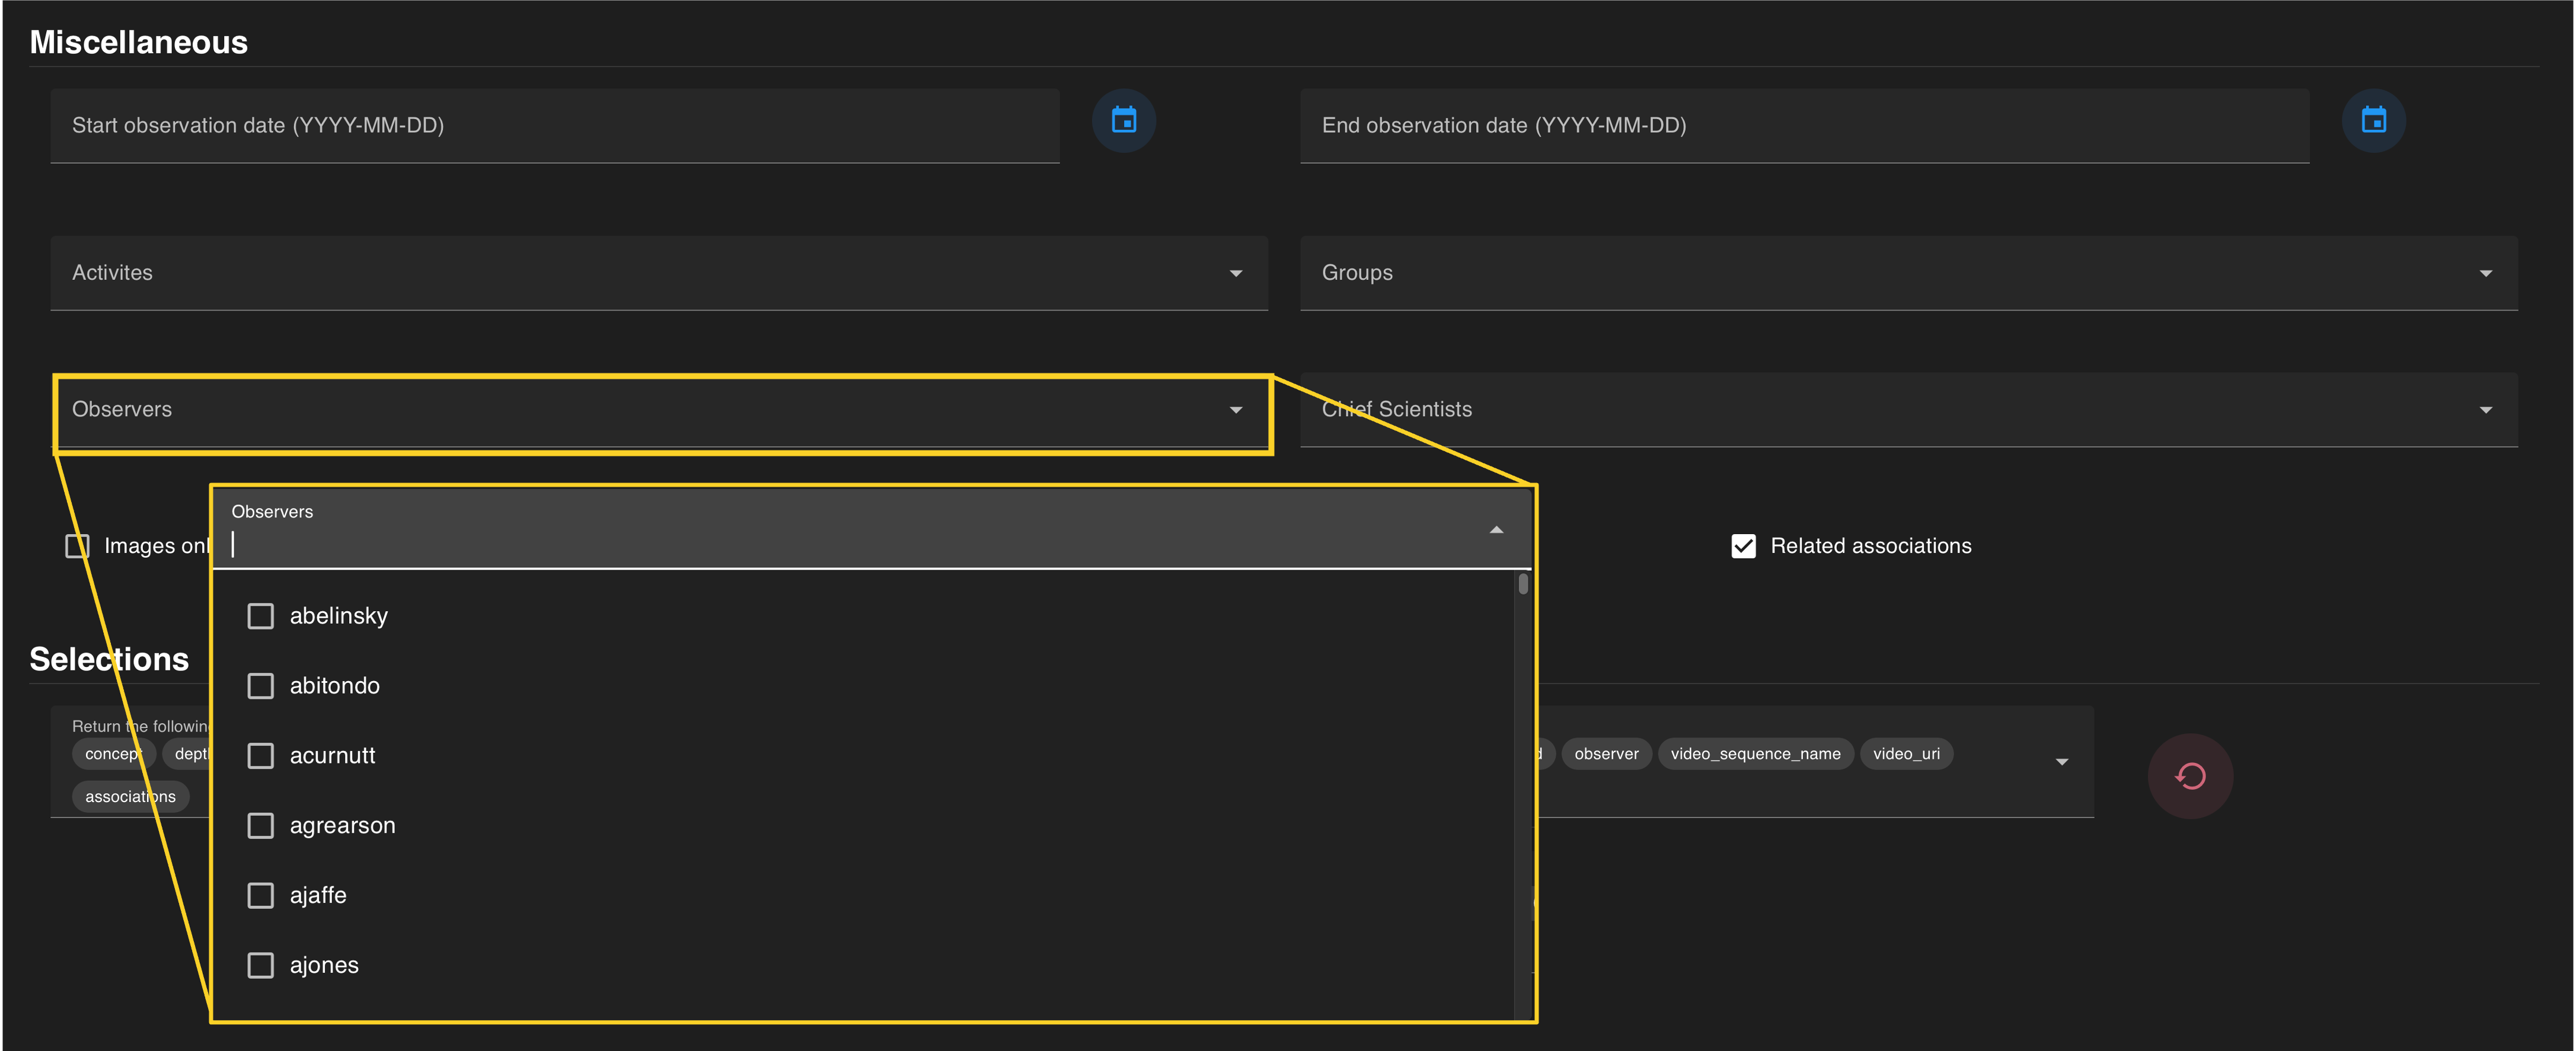Select the acurnutt checkbox
The width and height of the screenshot is (2576, 1051).
(x=261, y=756)
